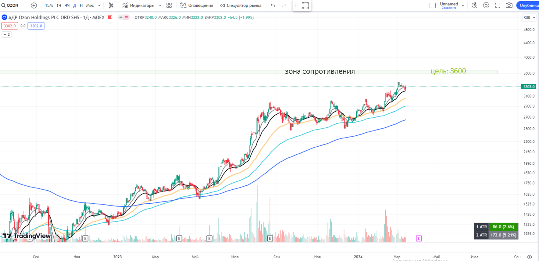
Task: Click the TradingView logo
Action: click(x=27, y=236)
